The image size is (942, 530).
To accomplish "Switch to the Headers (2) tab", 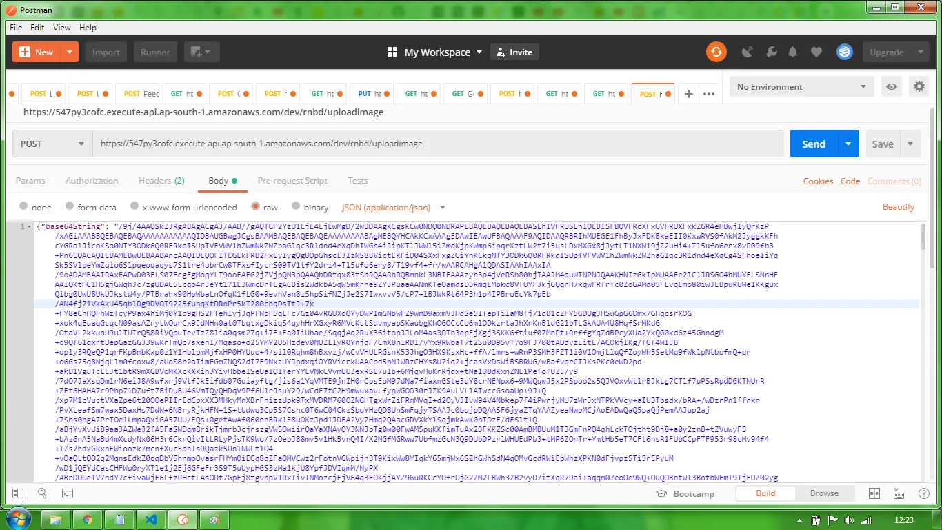I will 161,181.
